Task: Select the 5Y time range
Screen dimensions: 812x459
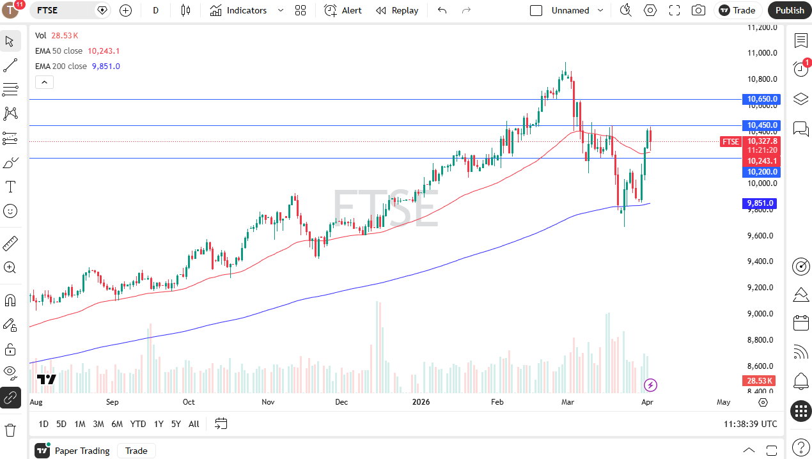Action: pyautogui.click(x=176, y=424)
